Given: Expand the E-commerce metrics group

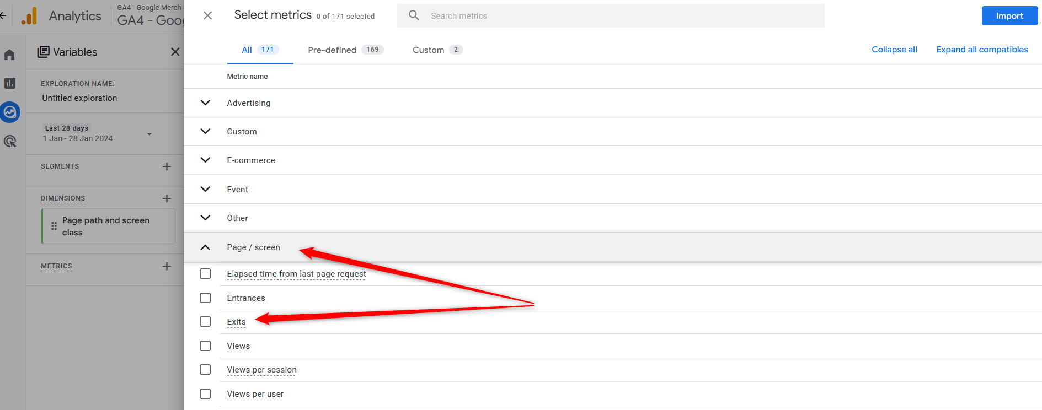Looking at the screenshot, I should coord(205,160).
